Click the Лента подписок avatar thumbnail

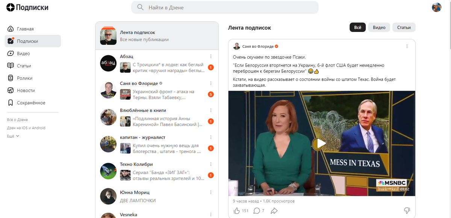pyautogui.click(x=108, y=36)
